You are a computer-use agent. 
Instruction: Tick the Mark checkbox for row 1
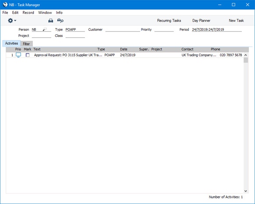click(28, 55)
